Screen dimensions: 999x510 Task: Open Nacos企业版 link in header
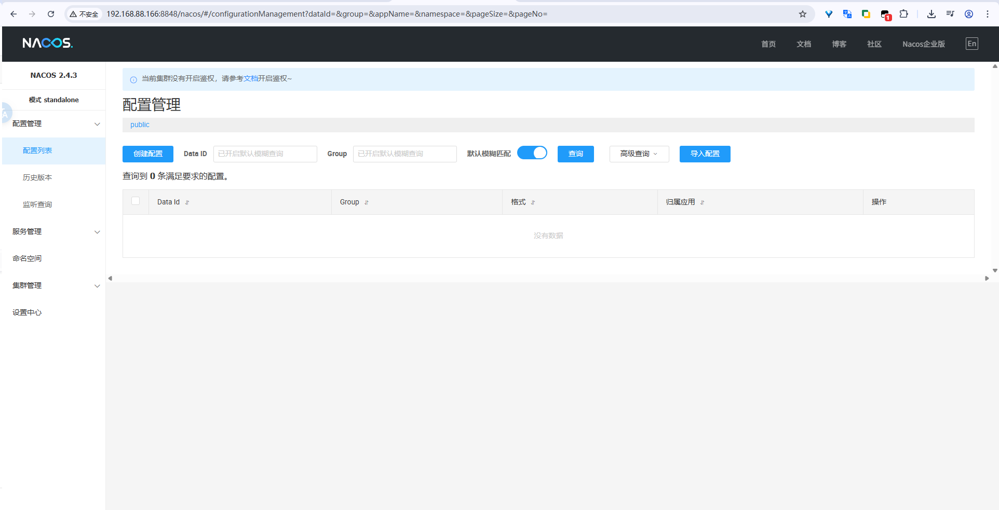coord(924,44)
